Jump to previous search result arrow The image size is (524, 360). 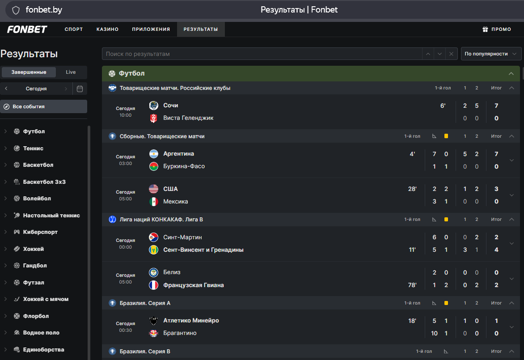pyautogui.click(x=428, y=54)
